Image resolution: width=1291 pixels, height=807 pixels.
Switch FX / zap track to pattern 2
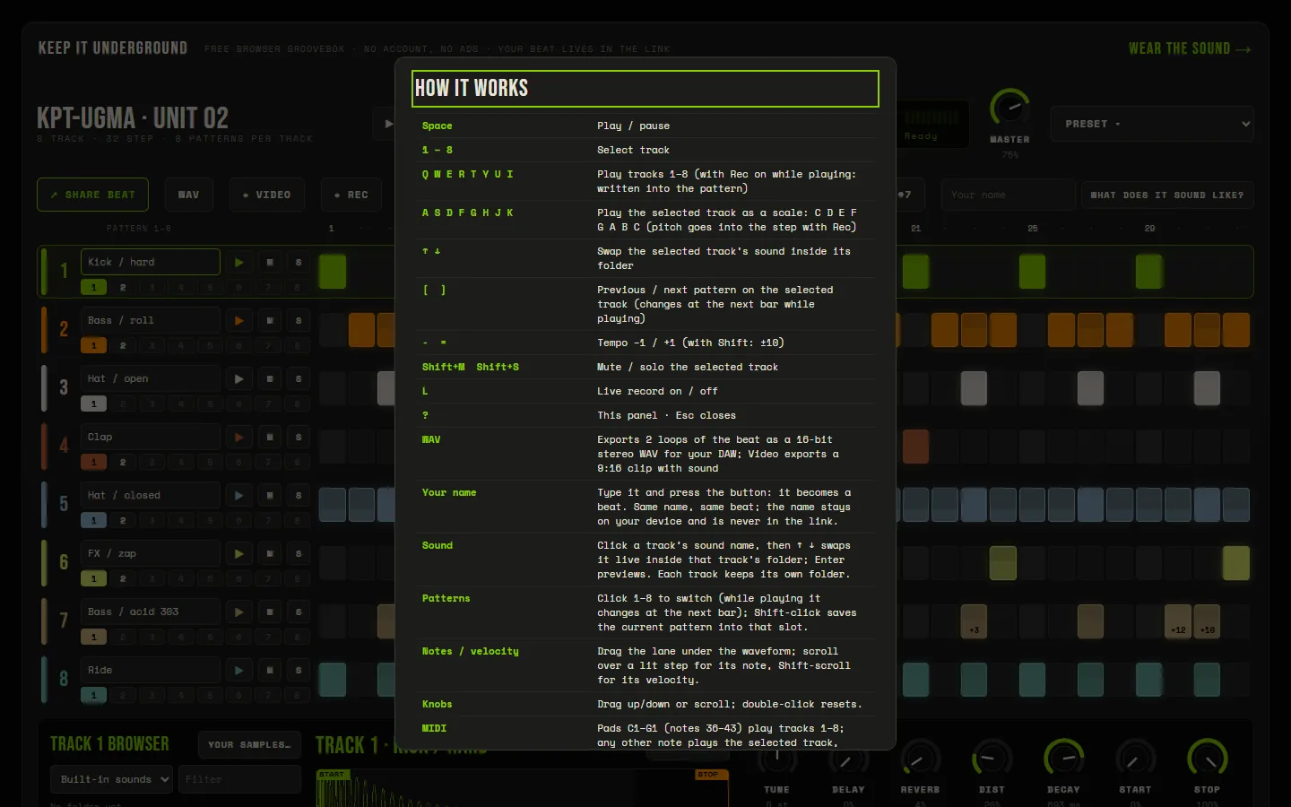point(123,578)
